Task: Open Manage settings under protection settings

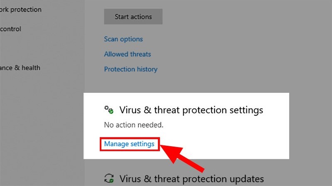Action: pyautogui.click(x=129, y=144)
